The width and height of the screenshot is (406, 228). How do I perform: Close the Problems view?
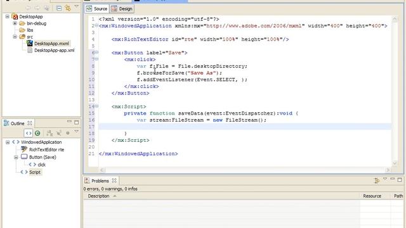[x=114, y=180]
